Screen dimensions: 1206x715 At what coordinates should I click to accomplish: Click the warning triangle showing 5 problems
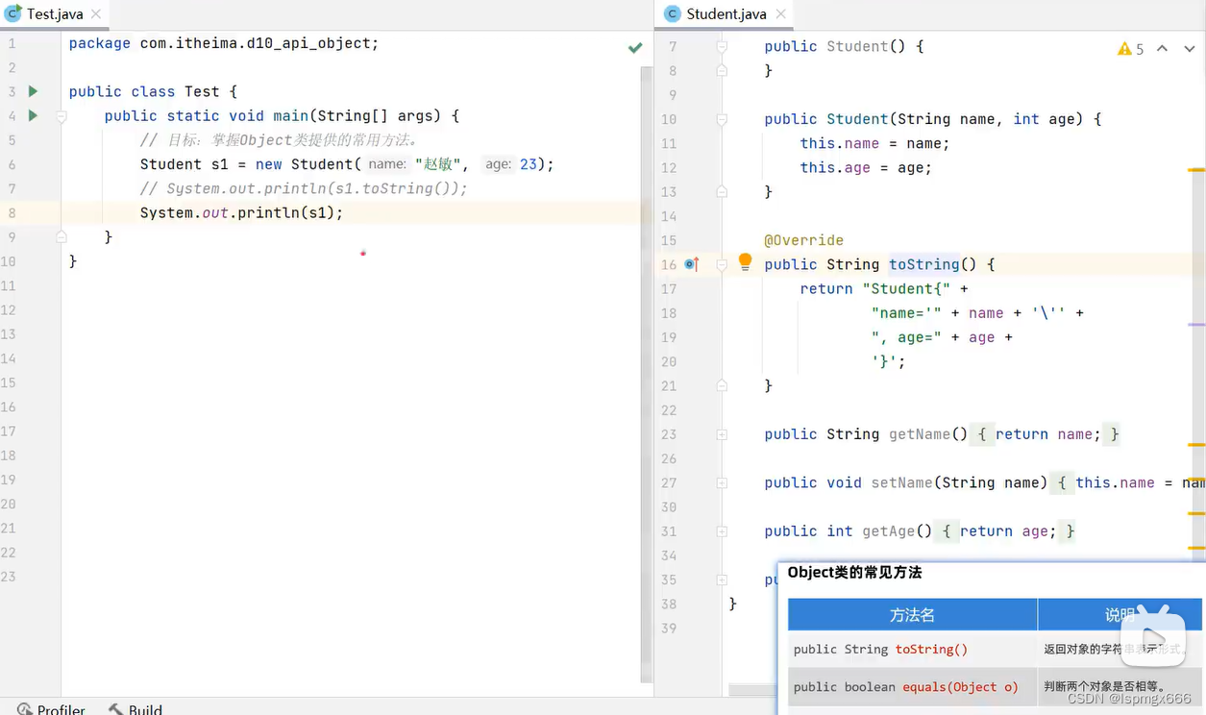(x=1123, y=47)
